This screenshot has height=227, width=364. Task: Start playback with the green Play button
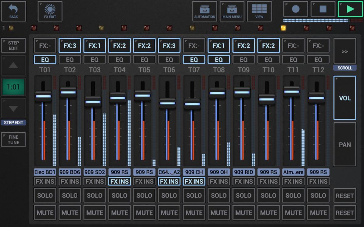[350, 9]
